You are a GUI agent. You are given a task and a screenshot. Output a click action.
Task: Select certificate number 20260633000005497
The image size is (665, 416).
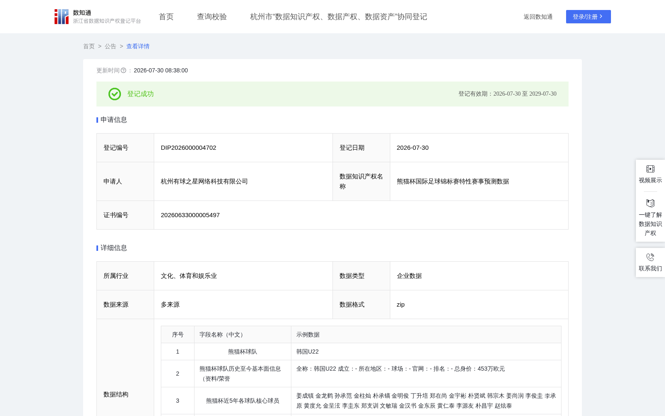[x=190, y=215]
